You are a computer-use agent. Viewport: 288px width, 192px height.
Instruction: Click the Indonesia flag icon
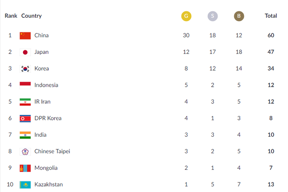point(25,85)
